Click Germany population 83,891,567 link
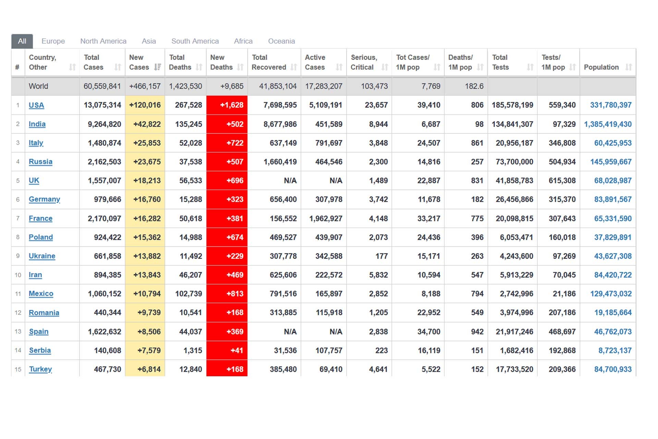Screen dimensions: 658x439 click(613, 200)
